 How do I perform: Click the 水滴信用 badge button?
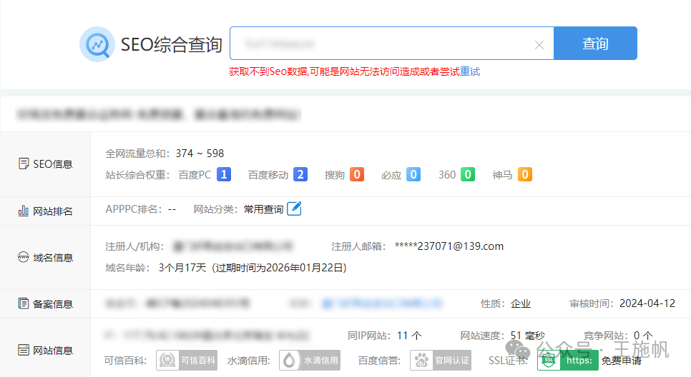(310, 361)
